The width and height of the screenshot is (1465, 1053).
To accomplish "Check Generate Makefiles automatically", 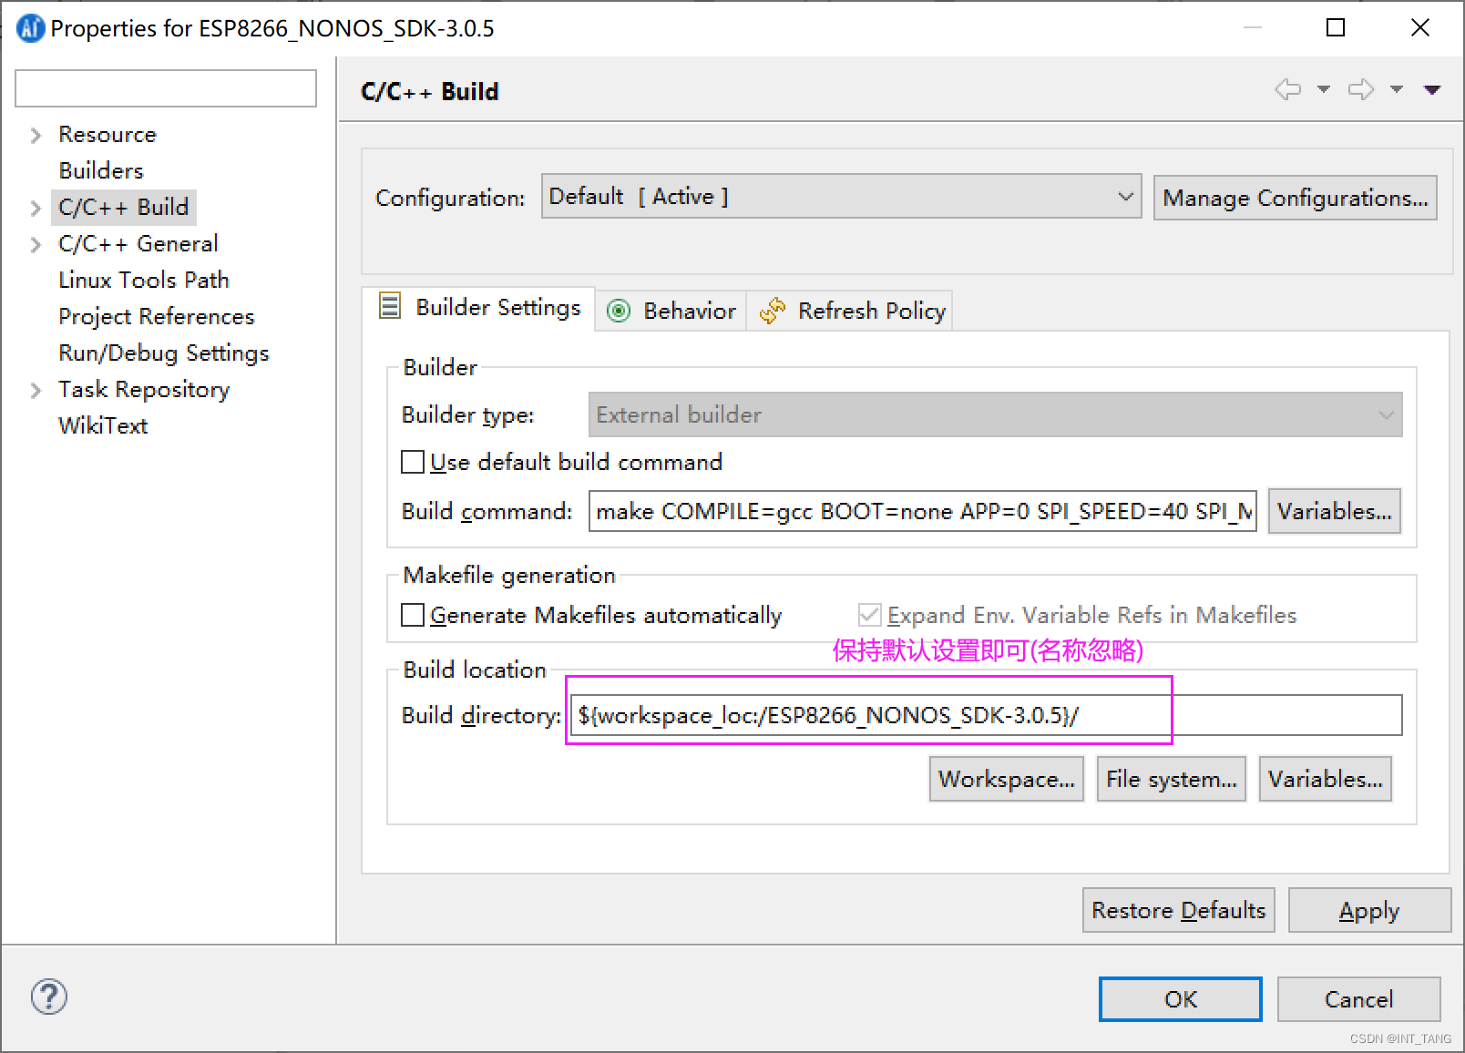I will (413, 615).
